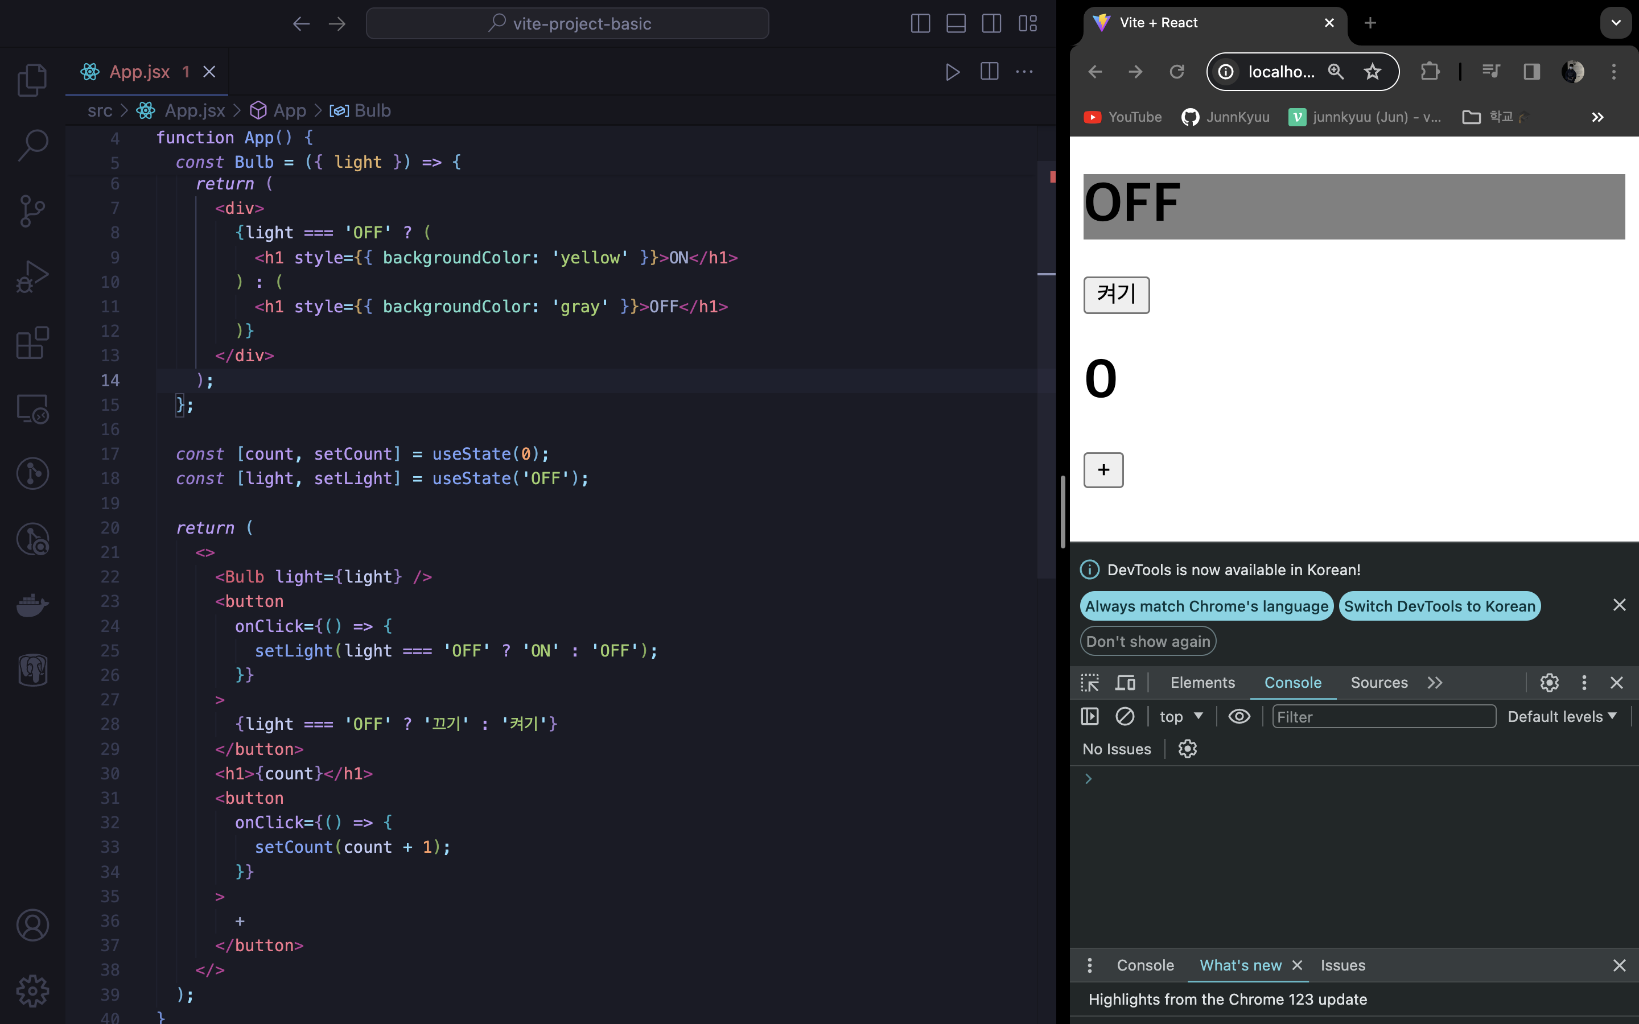Split the editor to the right
This screenshot has height=1024, width=1639.
[989, 72]
